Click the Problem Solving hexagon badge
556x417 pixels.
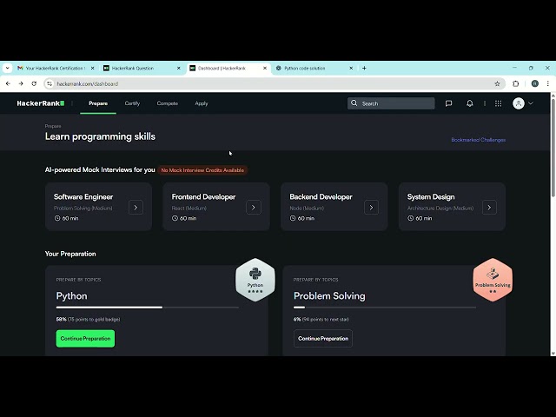(493, 280)
